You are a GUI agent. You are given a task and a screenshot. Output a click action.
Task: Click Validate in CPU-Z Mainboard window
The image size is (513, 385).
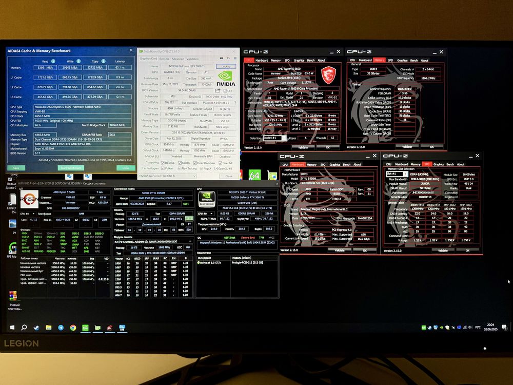click(339, 250)
